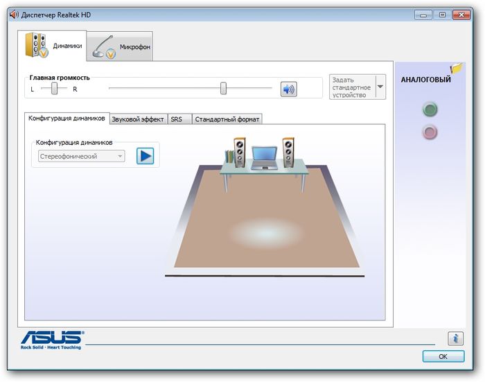Open the yellow folder connector settings icon
The width and height of the screenshot is (485, 382).
456,68
